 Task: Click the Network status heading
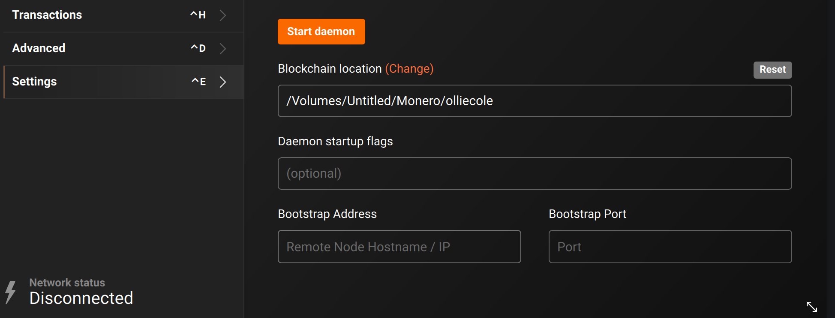(x=67, y=283)
